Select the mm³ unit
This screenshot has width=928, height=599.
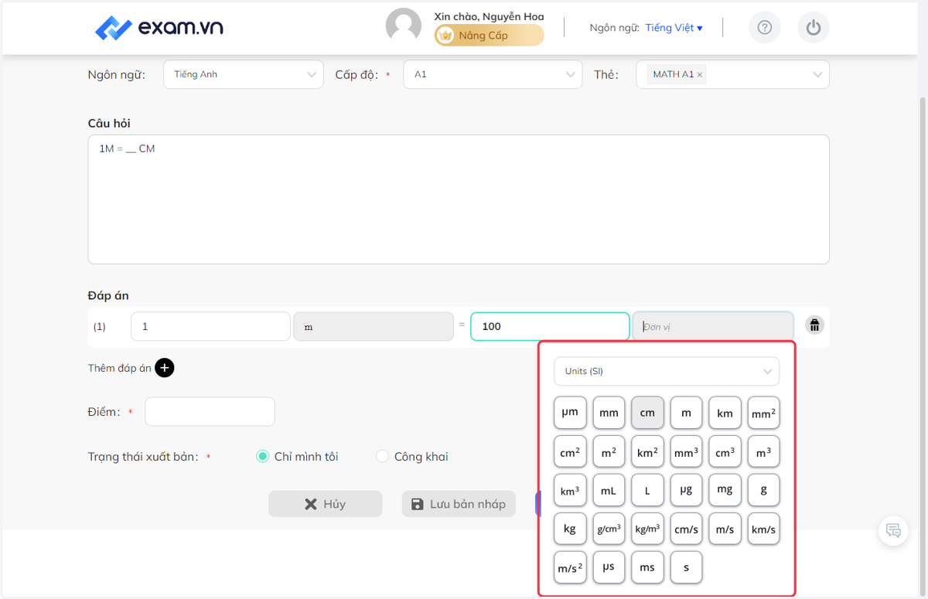[x=686, y=451]
